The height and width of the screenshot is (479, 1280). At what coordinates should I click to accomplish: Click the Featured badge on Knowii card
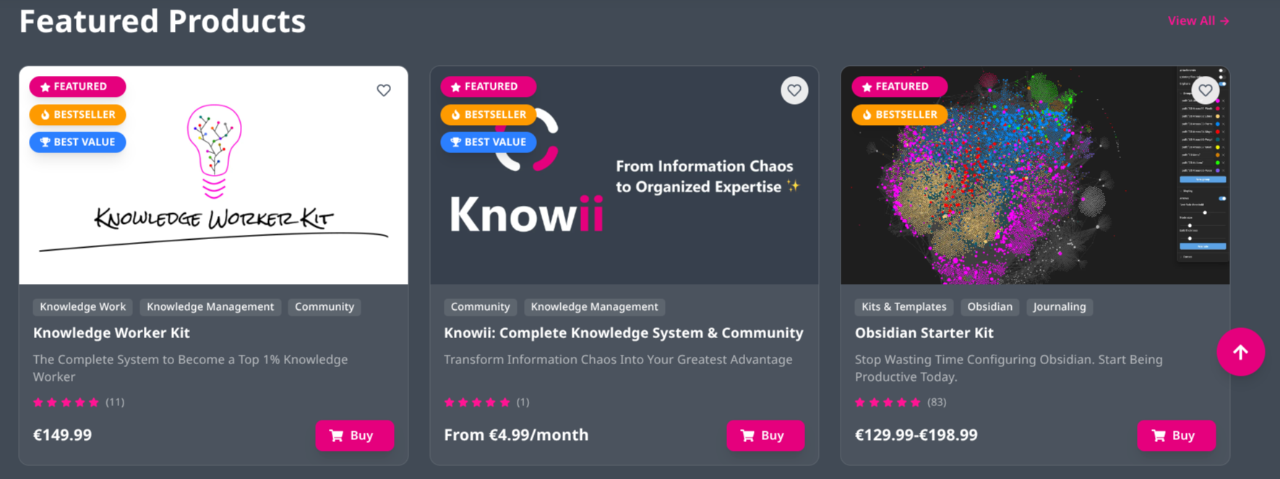[489, 87]
